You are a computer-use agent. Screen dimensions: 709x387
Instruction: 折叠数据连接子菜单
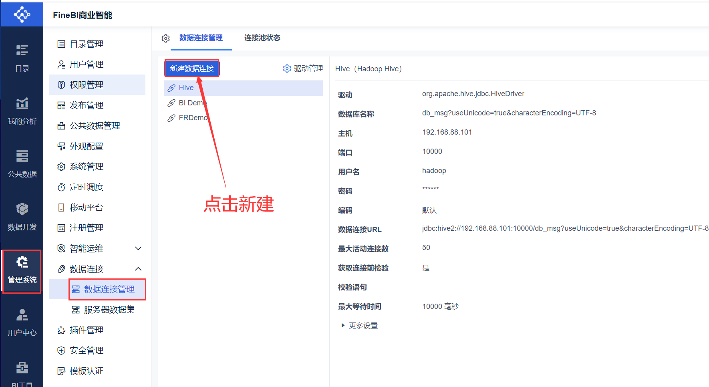[138, 269]
